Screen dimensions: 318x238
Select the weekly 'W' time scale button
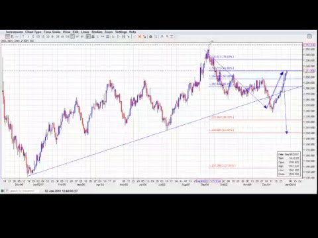tap(77, 36)
